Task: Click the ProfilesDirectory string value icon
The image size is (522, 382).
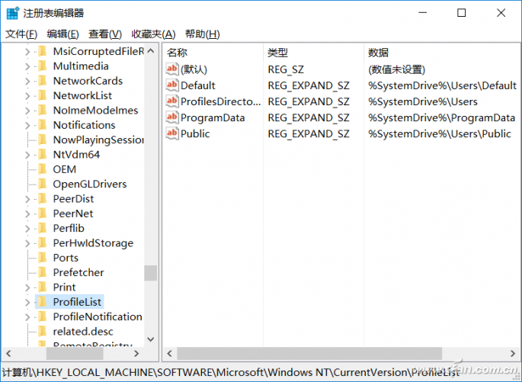Action: tap(172, 101)
